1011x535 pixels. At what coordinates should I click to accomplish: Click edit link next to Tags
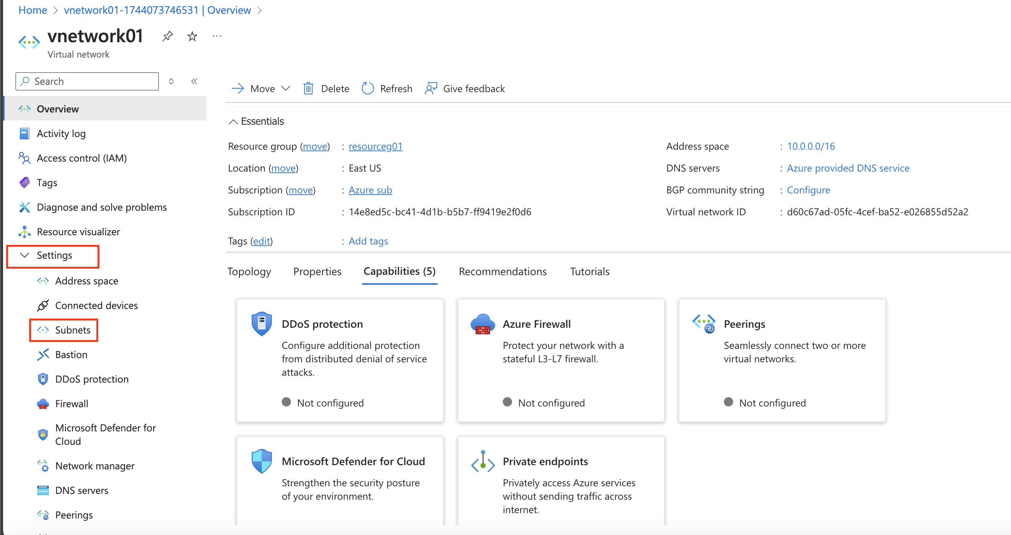tap(261, 241)
